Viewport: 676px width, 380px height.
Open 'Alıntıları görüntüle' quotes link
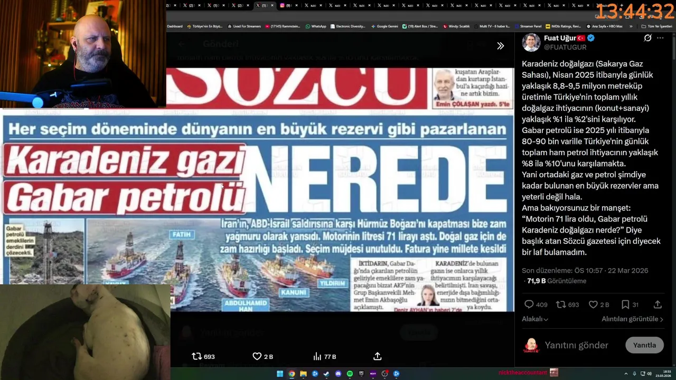(632, 319)
